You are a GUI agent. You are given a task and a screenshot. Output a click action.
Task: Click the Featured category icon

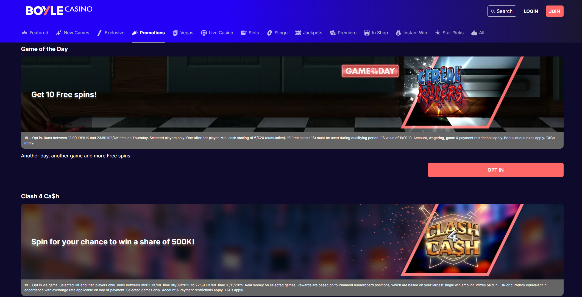pyautogui.click(x=24, y=33)
